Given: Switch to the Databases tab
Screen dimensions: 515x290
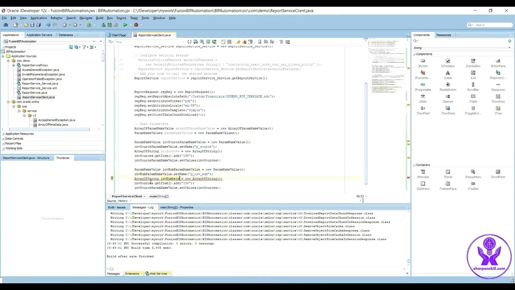Looking at the screenshot, I should pyautogui.click(x=66, y=35).
